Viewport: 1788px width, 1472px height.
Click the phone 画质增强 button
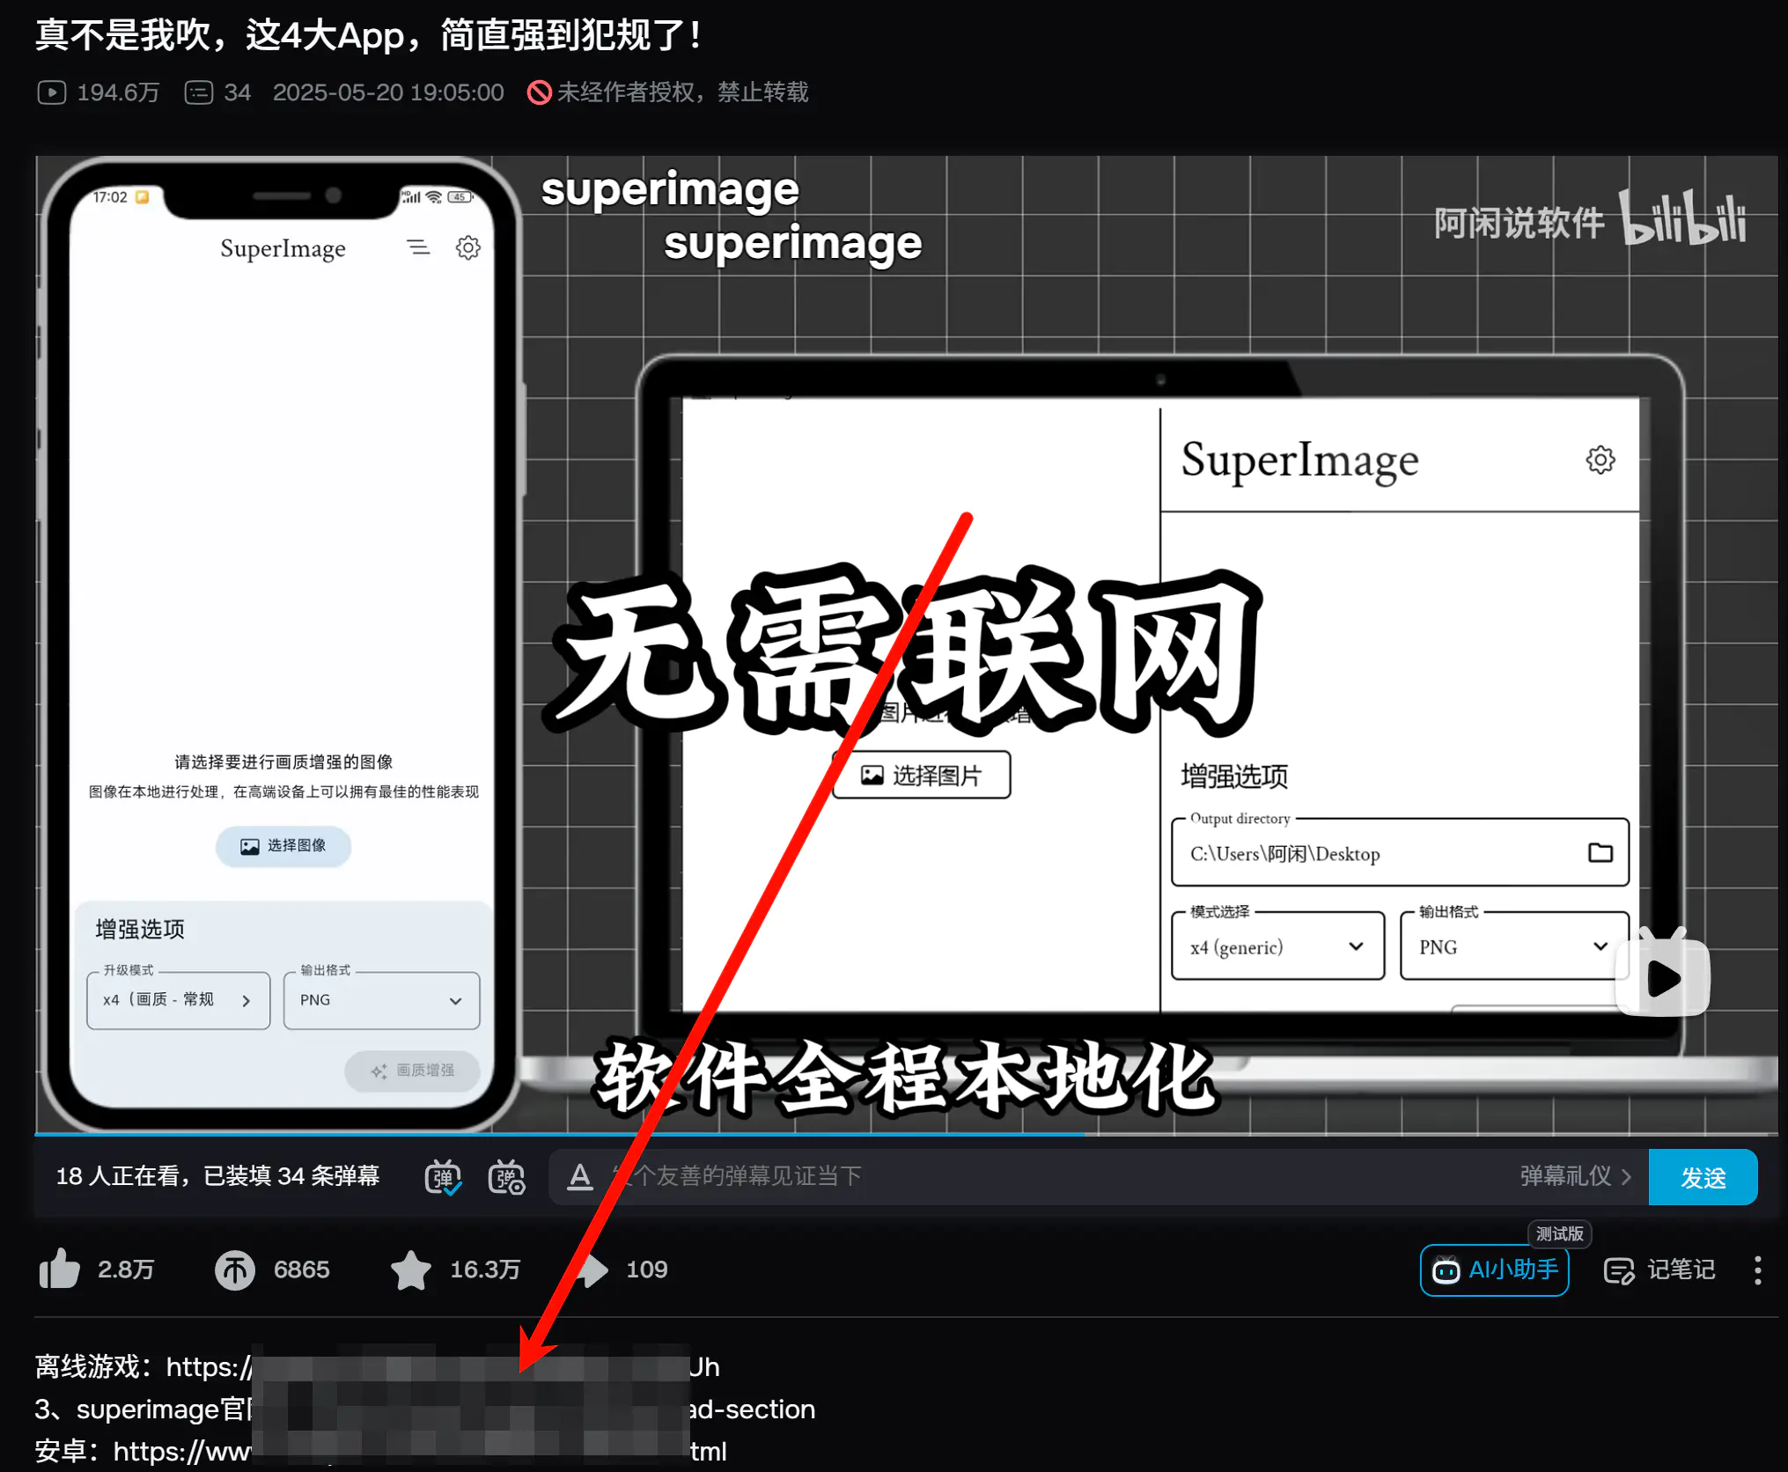(412, 1071)
